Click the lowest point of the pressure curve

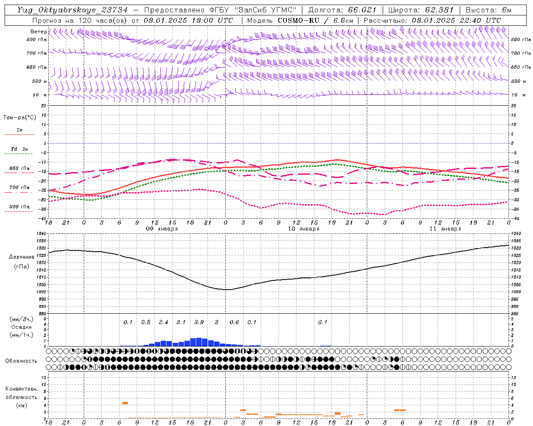(226, 289)
